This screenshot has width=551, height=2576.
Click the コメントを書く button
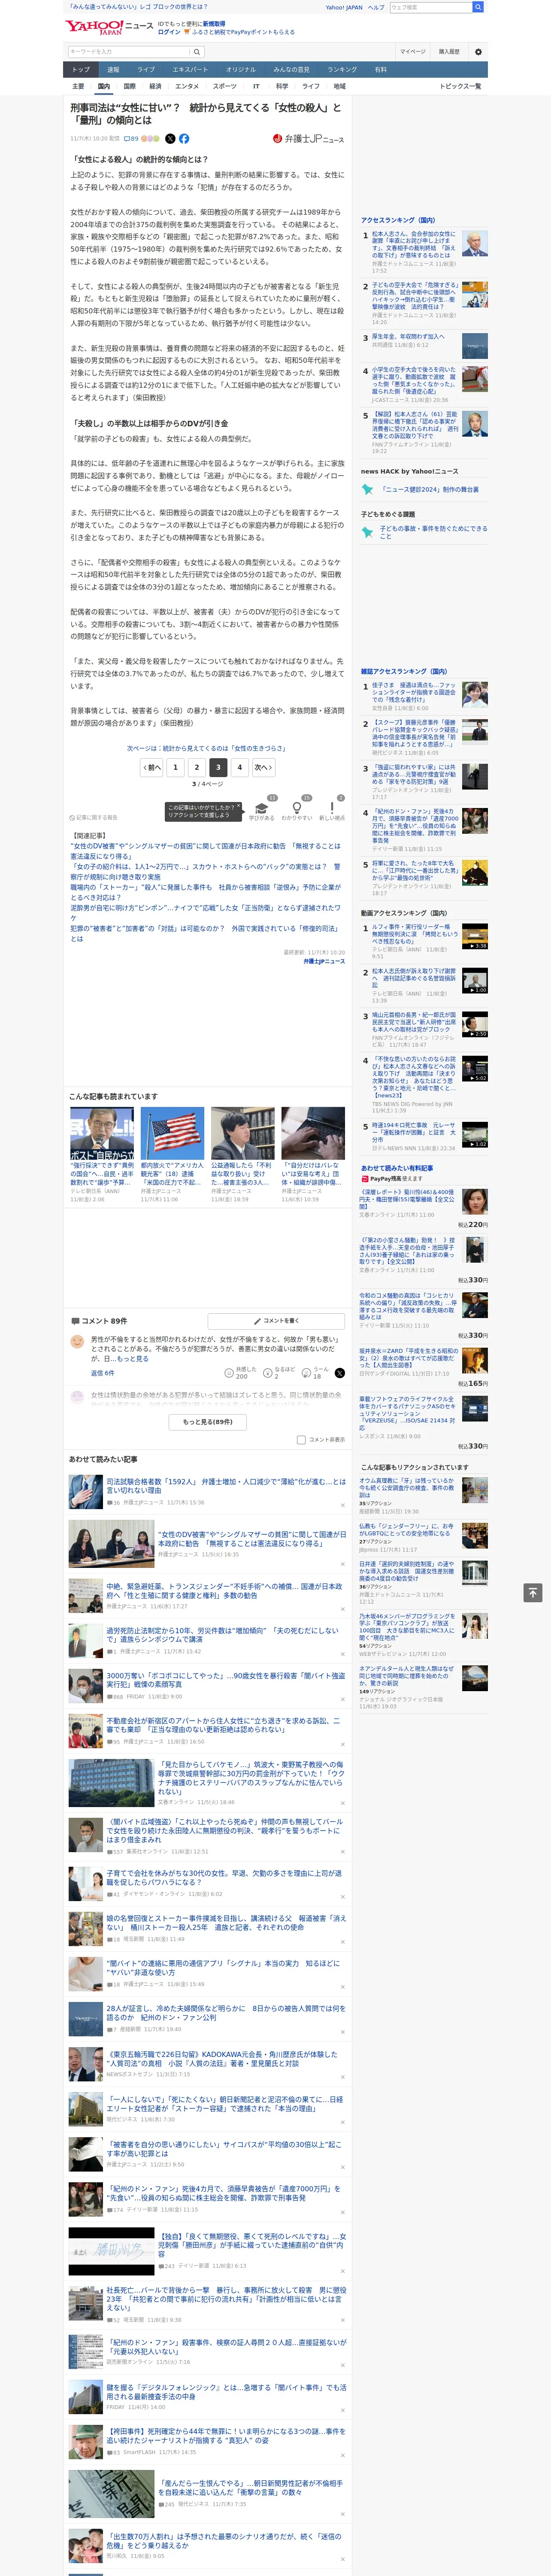276,1321
